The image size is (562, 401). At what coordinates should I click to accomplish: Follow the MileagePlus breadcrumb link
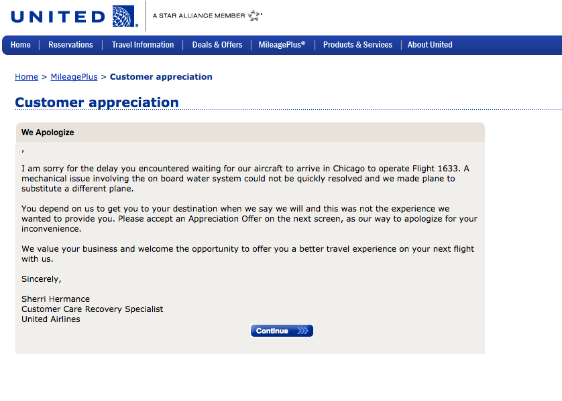[74, 77]
